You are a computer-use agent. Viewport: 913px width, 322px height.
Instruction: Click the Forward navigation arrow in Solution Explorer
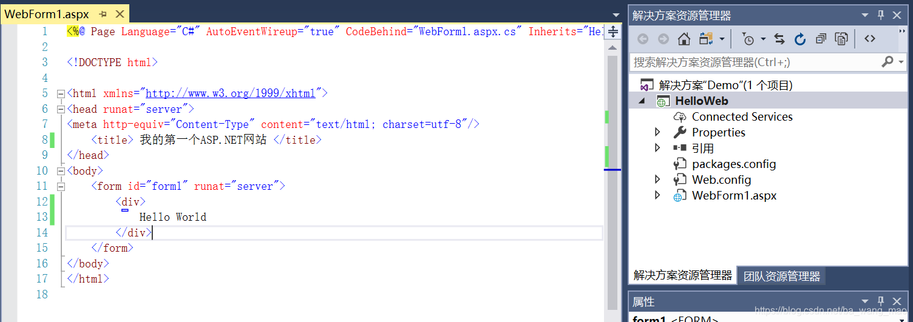tap(664, 39)
